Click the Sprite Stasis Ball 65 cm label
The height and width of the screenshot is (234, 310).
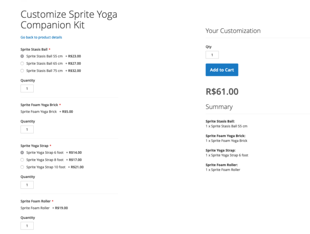[x=44, y=63]
